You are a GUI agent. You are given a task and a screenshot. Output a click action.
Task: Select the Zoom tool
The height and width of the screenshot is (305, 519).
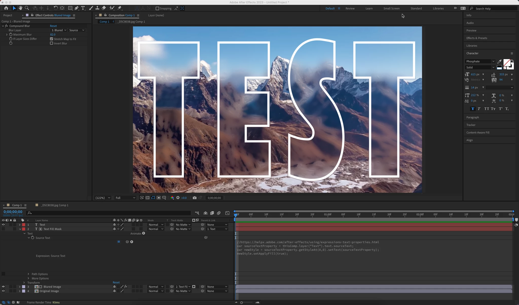click(x=27, y=8)
